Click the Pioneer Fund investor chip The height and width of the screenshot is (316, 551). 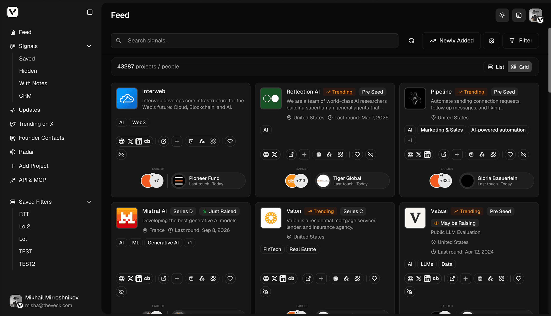[208, 181]
